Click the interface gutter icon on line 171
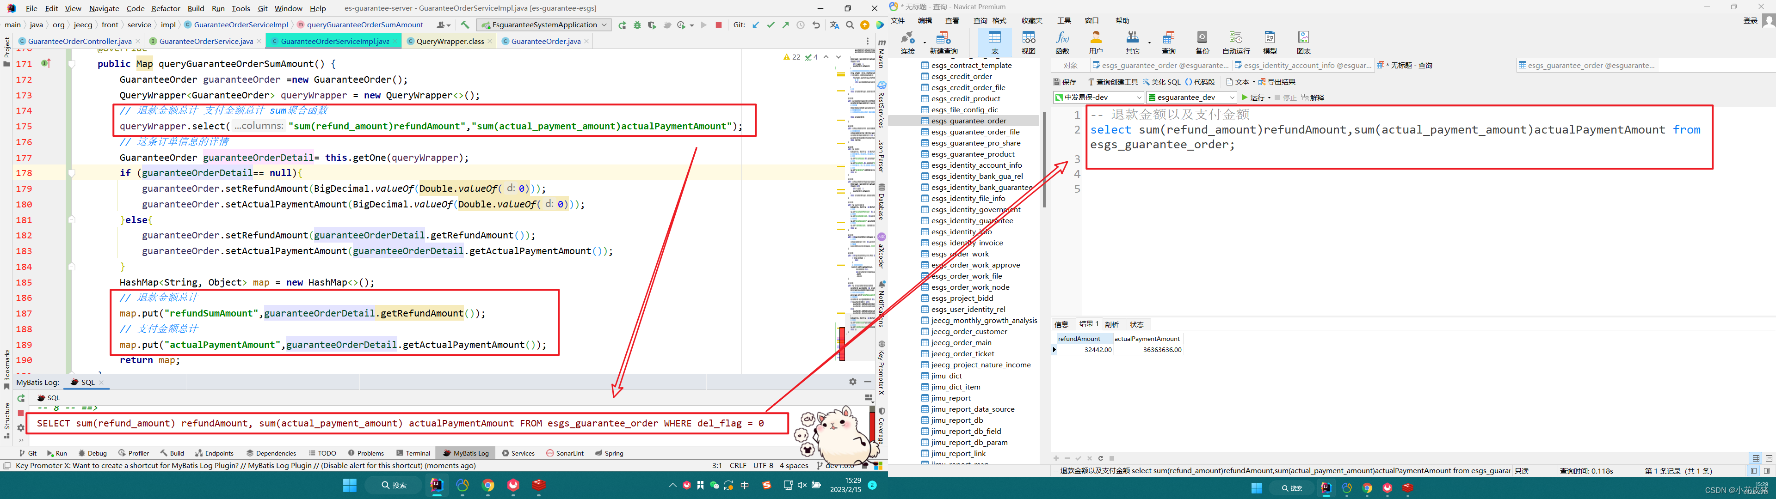The height and width of the screenshot is (499, 1776). pos(45,63)
